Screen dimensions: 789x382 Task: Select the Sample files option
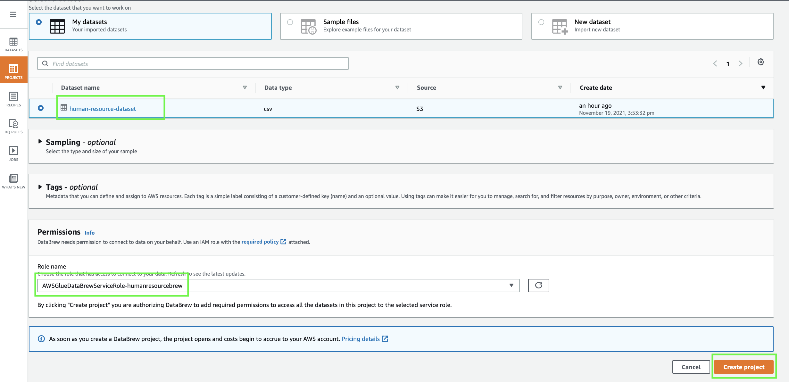[290, 22]
